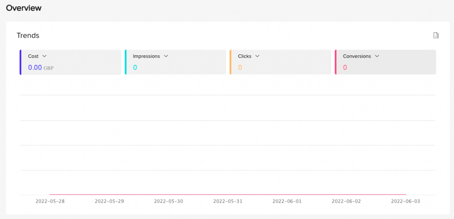Open the Cost metric dropdown chevron
Screen dimensions: 454x219
click(x=44, y=56)
